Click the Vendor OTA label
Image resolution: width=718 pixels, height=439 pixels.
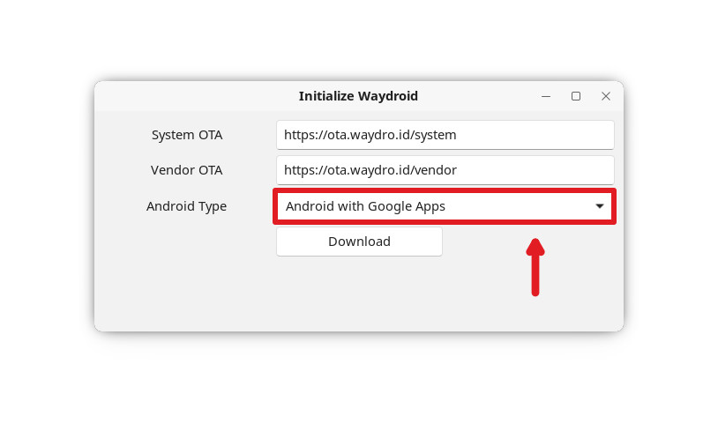(x=187, y=170)
